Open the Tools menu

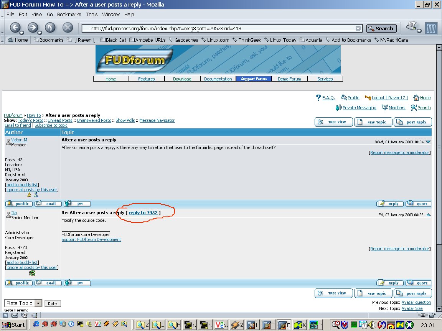(x=92, y=14)
